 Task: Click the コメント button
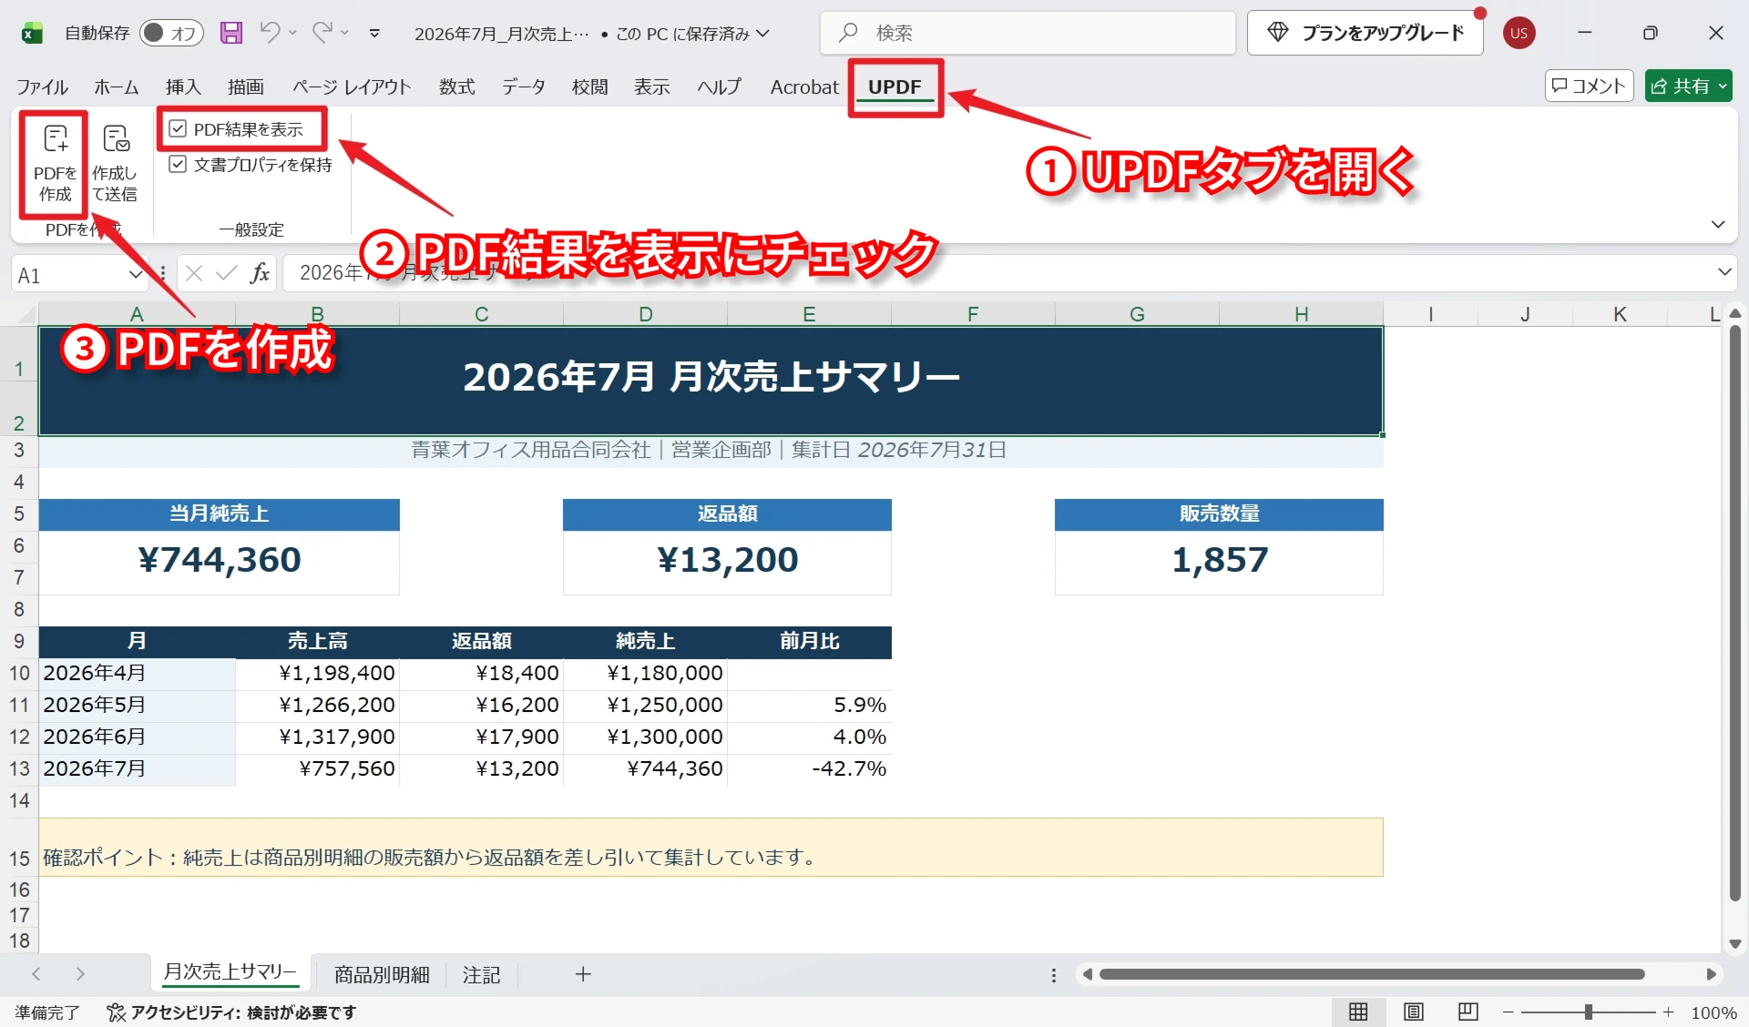pyautogui.click(x=1589, y=86)
